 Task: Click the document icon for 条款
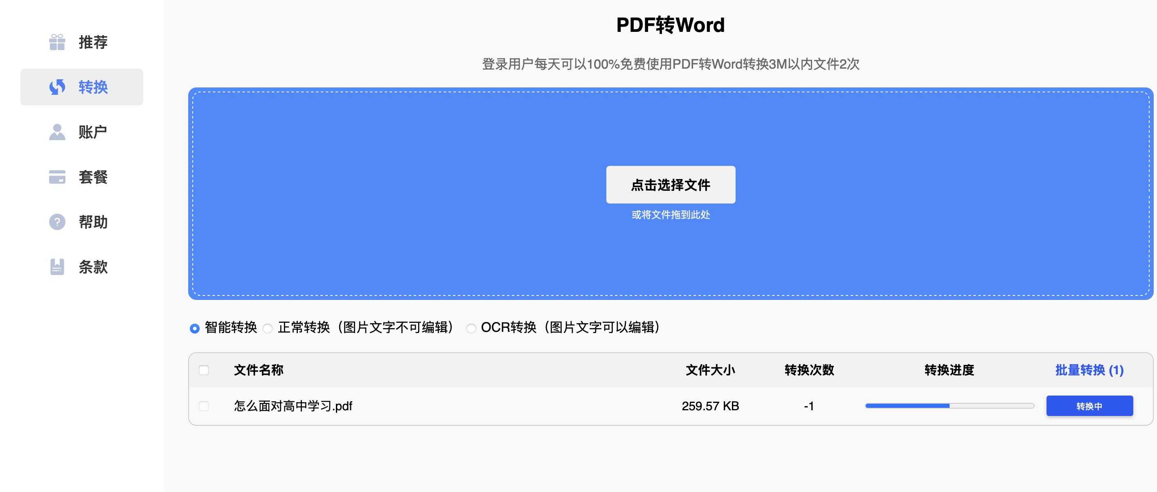[57, 267]
